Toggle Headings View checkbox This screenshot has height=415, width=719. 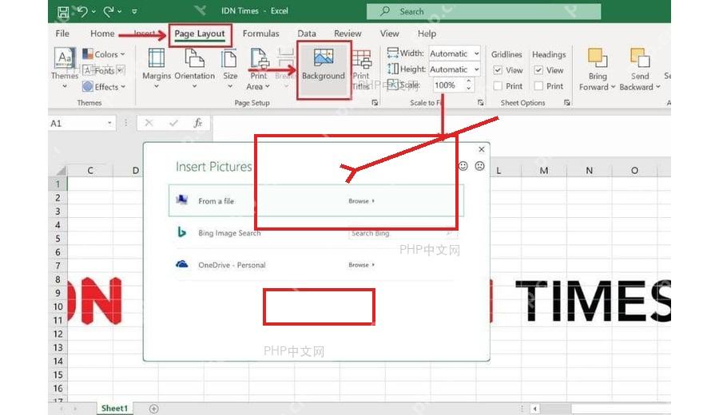pos(538,70)
